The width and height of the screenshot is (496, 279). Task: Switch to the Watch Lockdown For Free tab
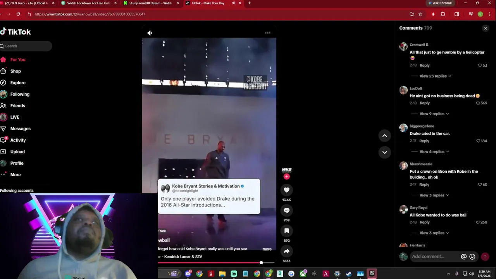click(88, 3)
